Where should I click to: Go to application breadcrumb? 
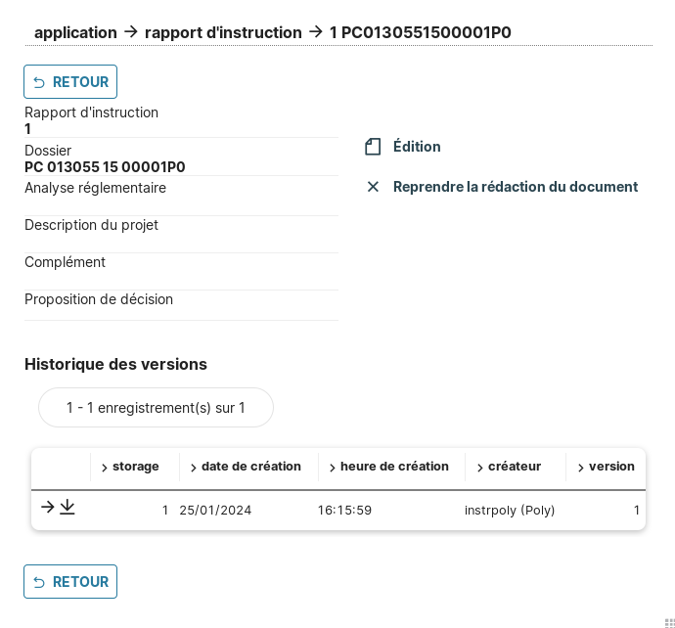click(x=75, y=32)
